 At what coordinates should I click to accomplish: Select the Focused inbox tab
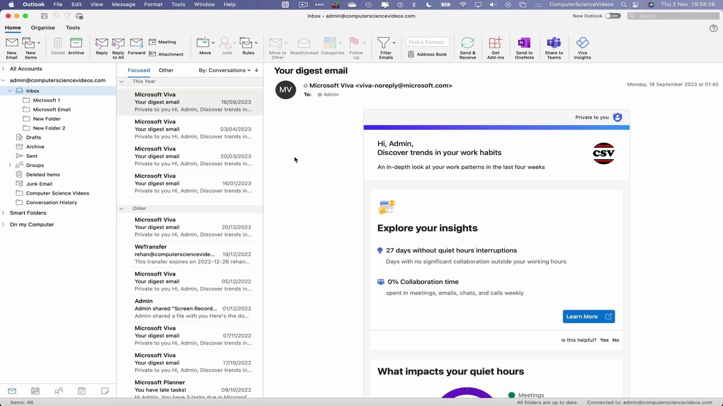pyautogui.click(x=139, y=70)
